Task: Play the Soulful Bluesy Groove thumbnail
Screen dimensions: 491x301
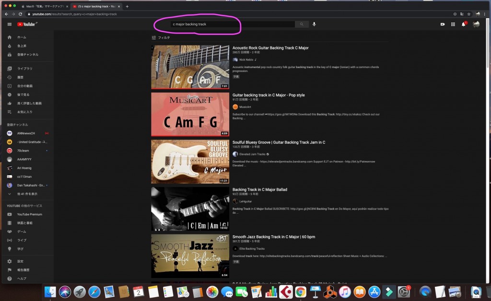Action: point(190,162)
